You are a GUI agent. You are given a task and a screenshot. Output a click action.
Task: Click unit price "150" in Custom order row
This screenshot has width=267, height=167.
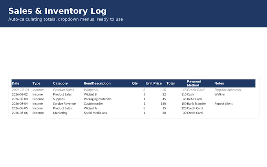(163, 104)
